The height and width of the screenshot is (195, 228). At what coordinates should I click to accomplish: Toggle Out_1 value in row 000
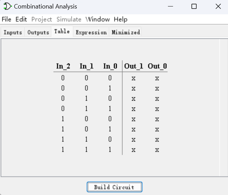(133, 78)
